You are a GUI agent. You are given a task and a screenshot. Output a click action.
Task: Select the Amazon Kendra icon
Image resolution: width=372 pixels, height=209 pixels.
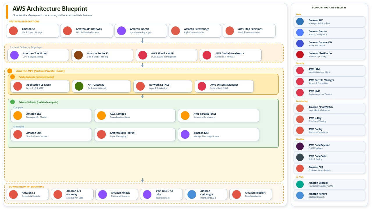[300, 195]
